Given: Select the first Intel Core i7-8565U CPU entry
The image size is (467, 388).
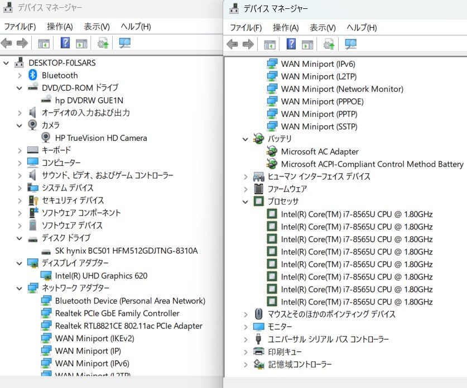Looking at the screenshot, I should coord(357,214).
